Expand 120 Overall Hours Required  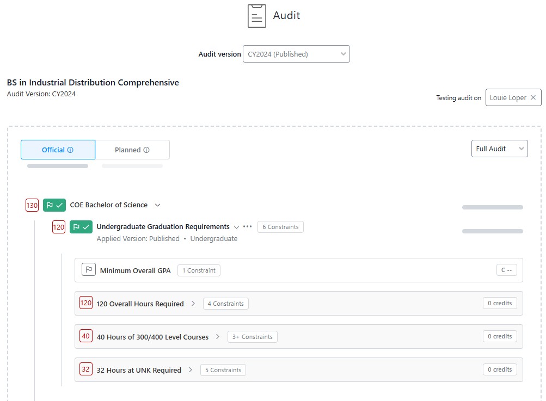click(193, 304)
